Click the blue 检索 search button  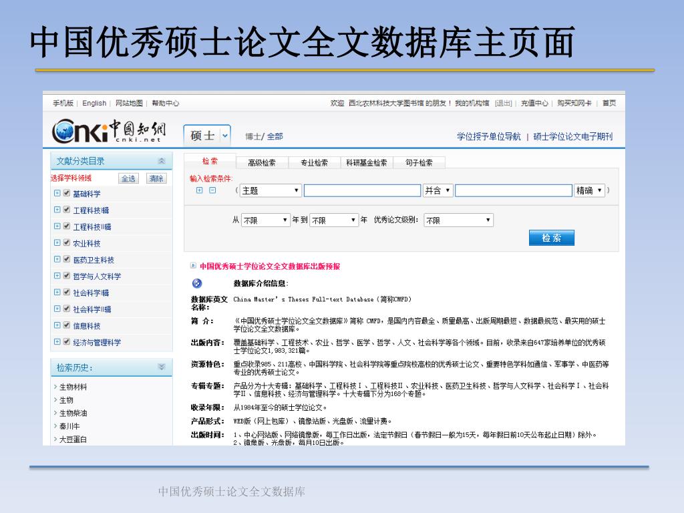pyautogui.click(x=551, y=238)
